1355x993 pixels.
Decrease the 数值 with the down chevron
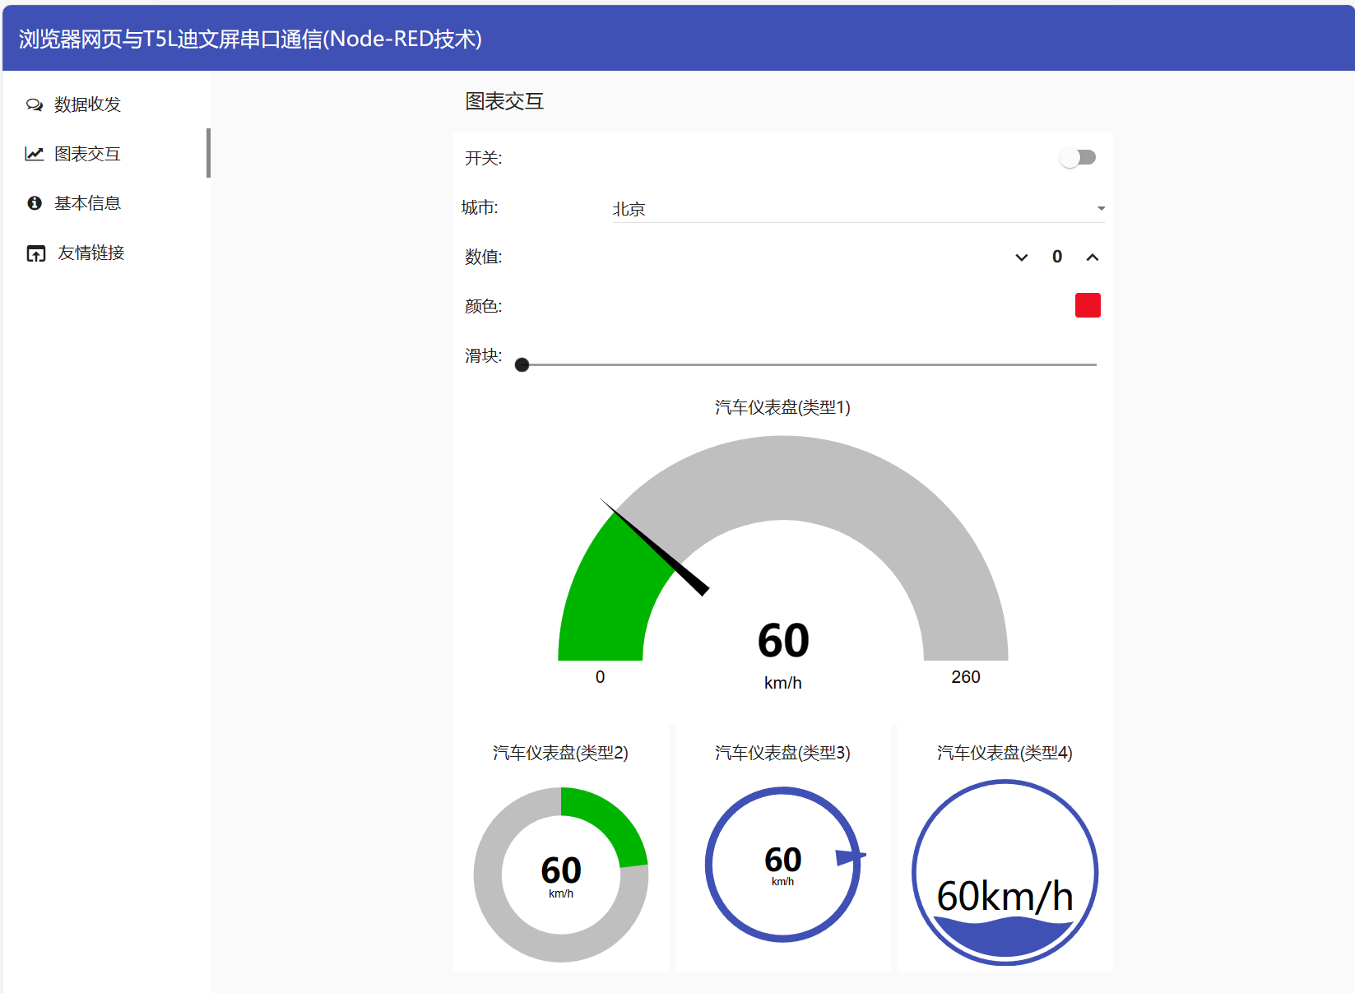(1022, 258)
